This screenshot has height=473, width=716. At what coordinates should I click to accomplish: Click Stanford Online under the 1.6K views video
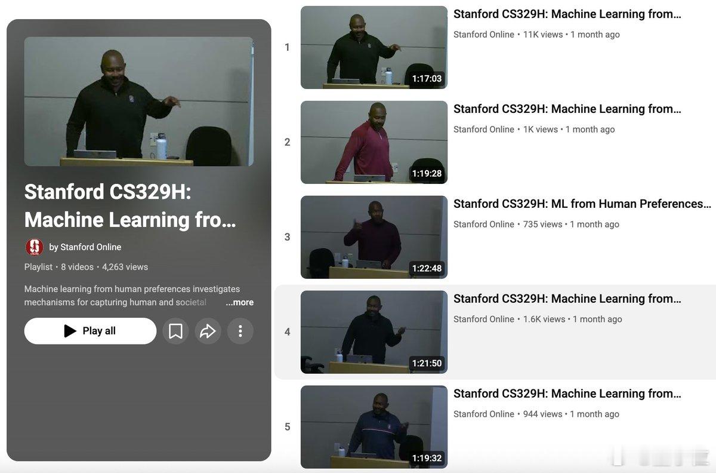point(484,320)
